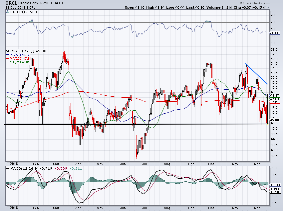The height and width of the screenshot is (211, 283).
Task: Click the 42.5 label on the price axis
Action: tap(274, 156)
